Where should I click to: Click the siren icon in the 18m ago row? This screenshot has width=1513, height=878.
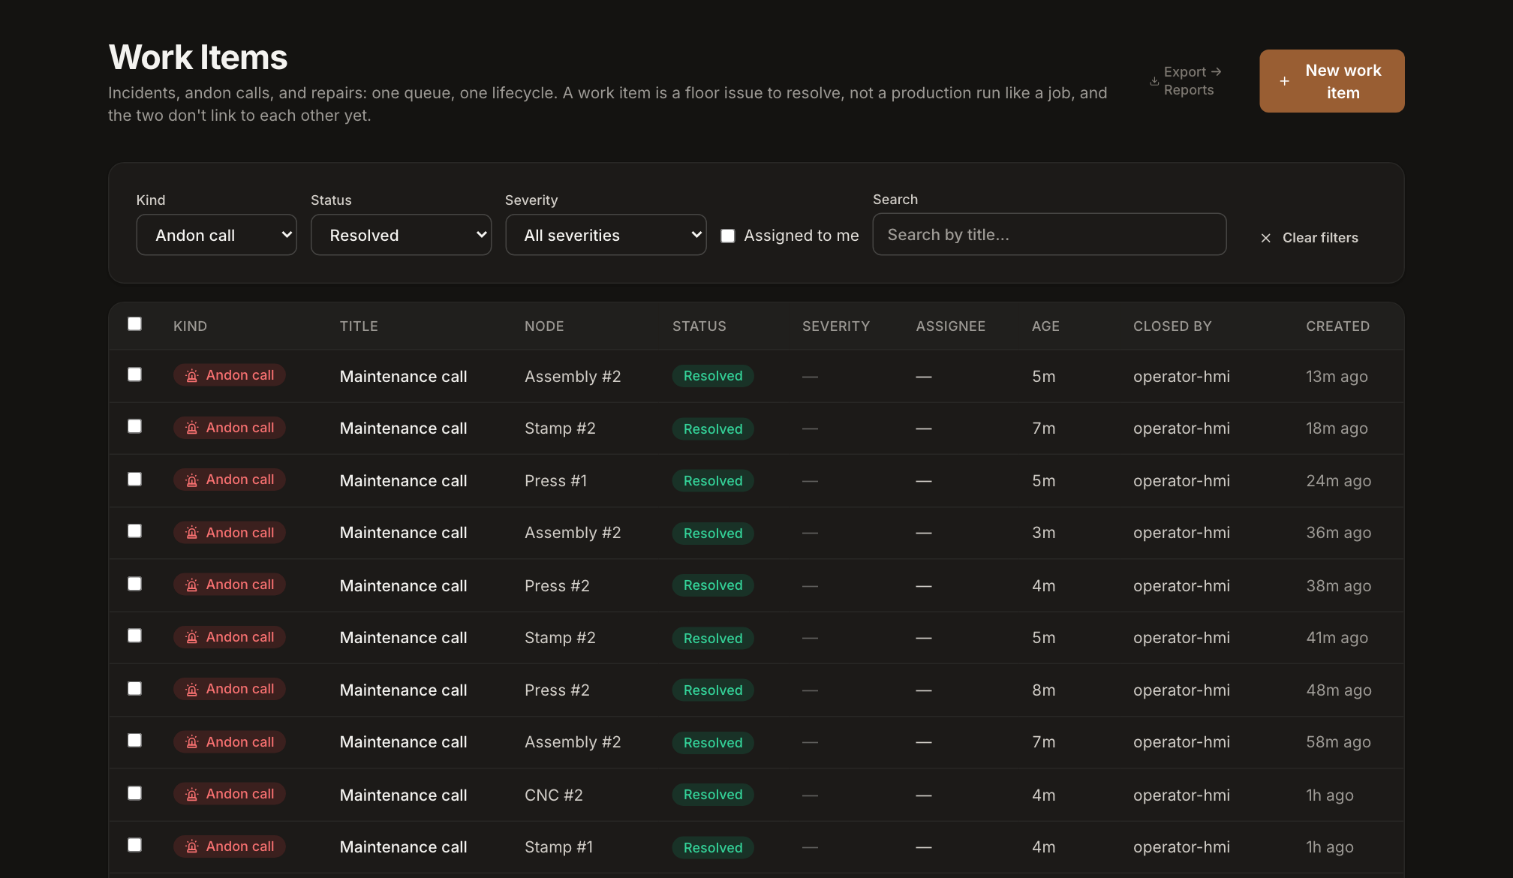(192, 428)
